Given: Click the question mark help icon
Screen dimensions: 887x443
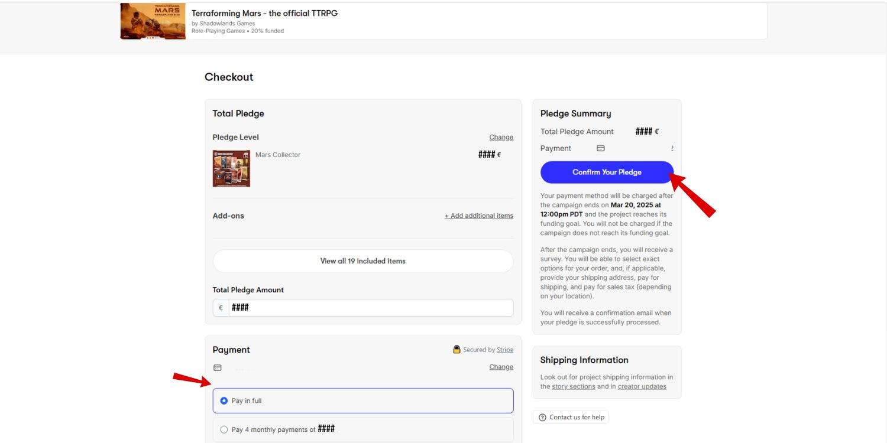Looking at the screenshot, I should click(542, 418).
